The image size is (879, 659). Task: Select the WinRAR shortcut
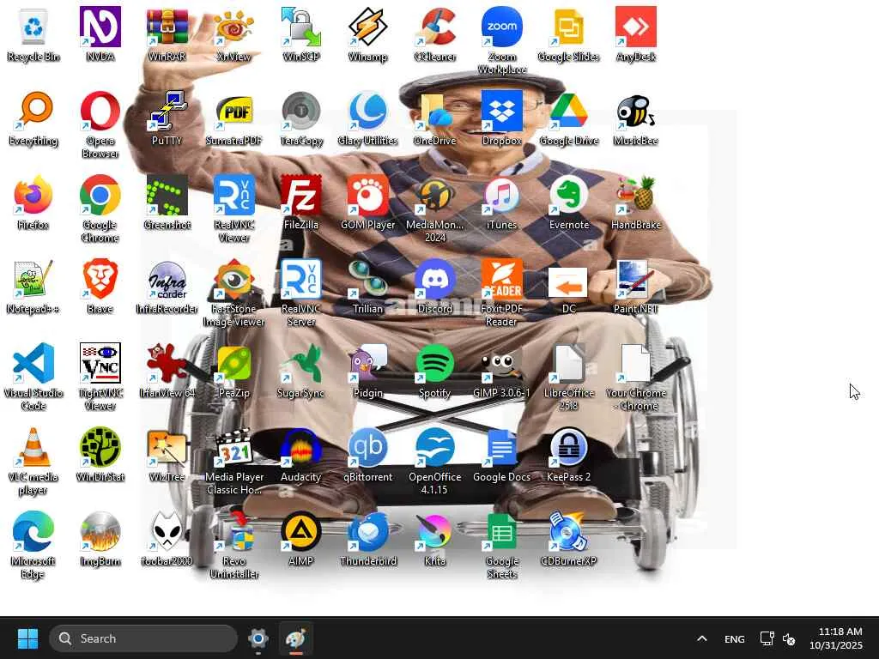167,34
